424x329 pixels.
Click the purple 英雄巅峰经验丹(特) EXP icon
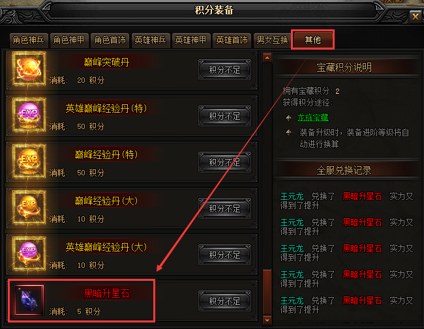(x=29, y=115)
